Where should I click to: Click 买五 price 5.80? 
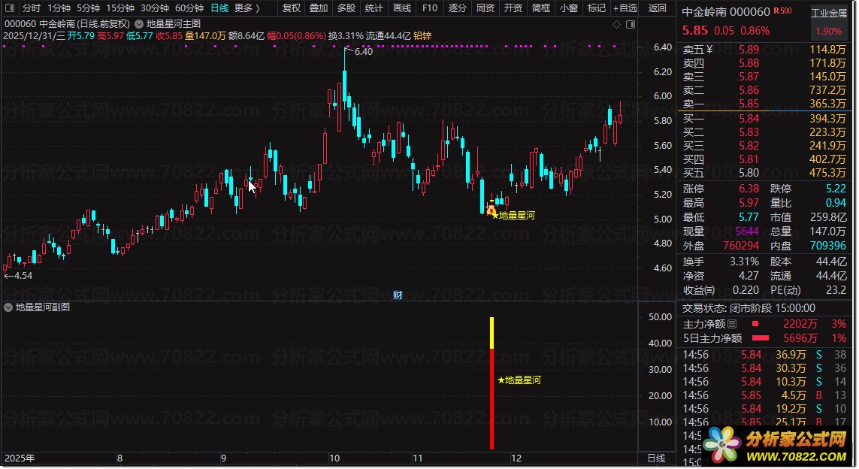(x=749, y=173)
